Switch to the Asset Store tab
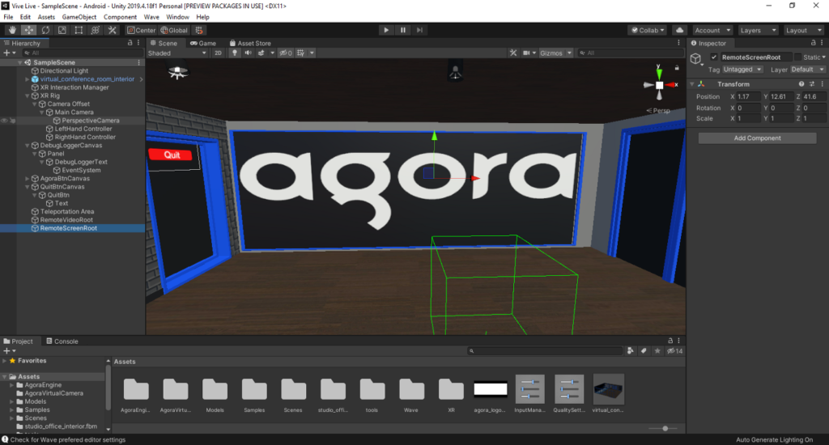Image resolution: width=829 pixels, height=445 pixels. 250,44
